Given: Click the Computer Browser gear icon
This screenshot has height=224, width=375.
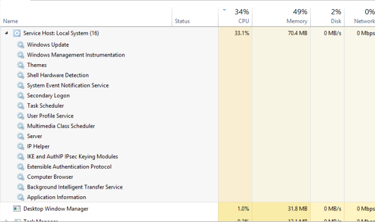Looking at the screenshot, I should pyautogui.click(x=21, y=177).
